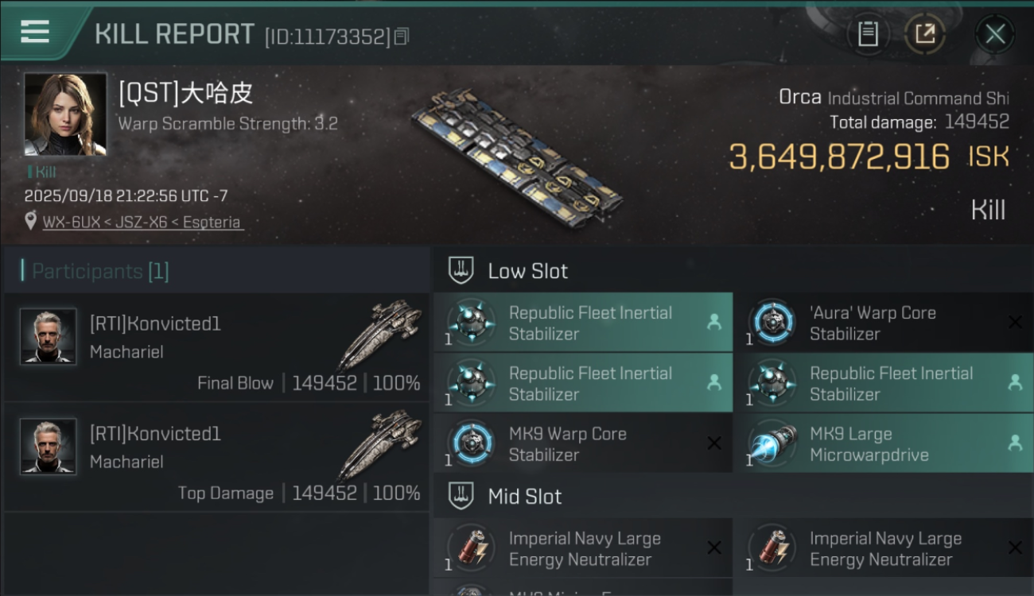Close the kill report window
This screenshot has height=596, width=1034.
[x=994, y=34]
